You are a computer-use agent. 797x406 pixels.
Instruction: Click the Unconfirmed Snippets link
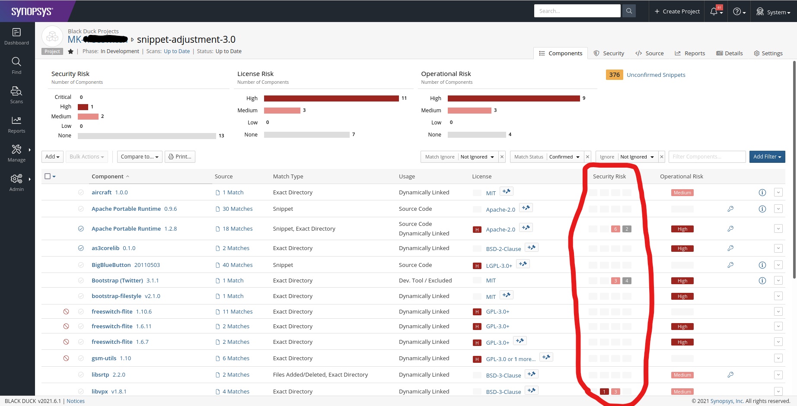pos(656,75)
